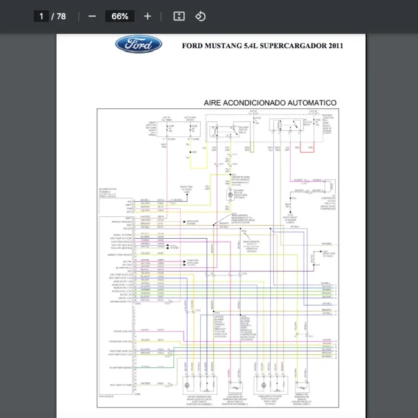The image size is (418, 418).
Task: Click the rotate counterclockwise icon
Action: point(201,16)
